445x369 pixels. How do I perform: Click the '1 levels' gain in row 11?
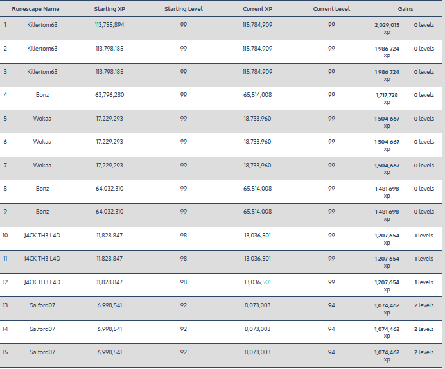[424, 259]
